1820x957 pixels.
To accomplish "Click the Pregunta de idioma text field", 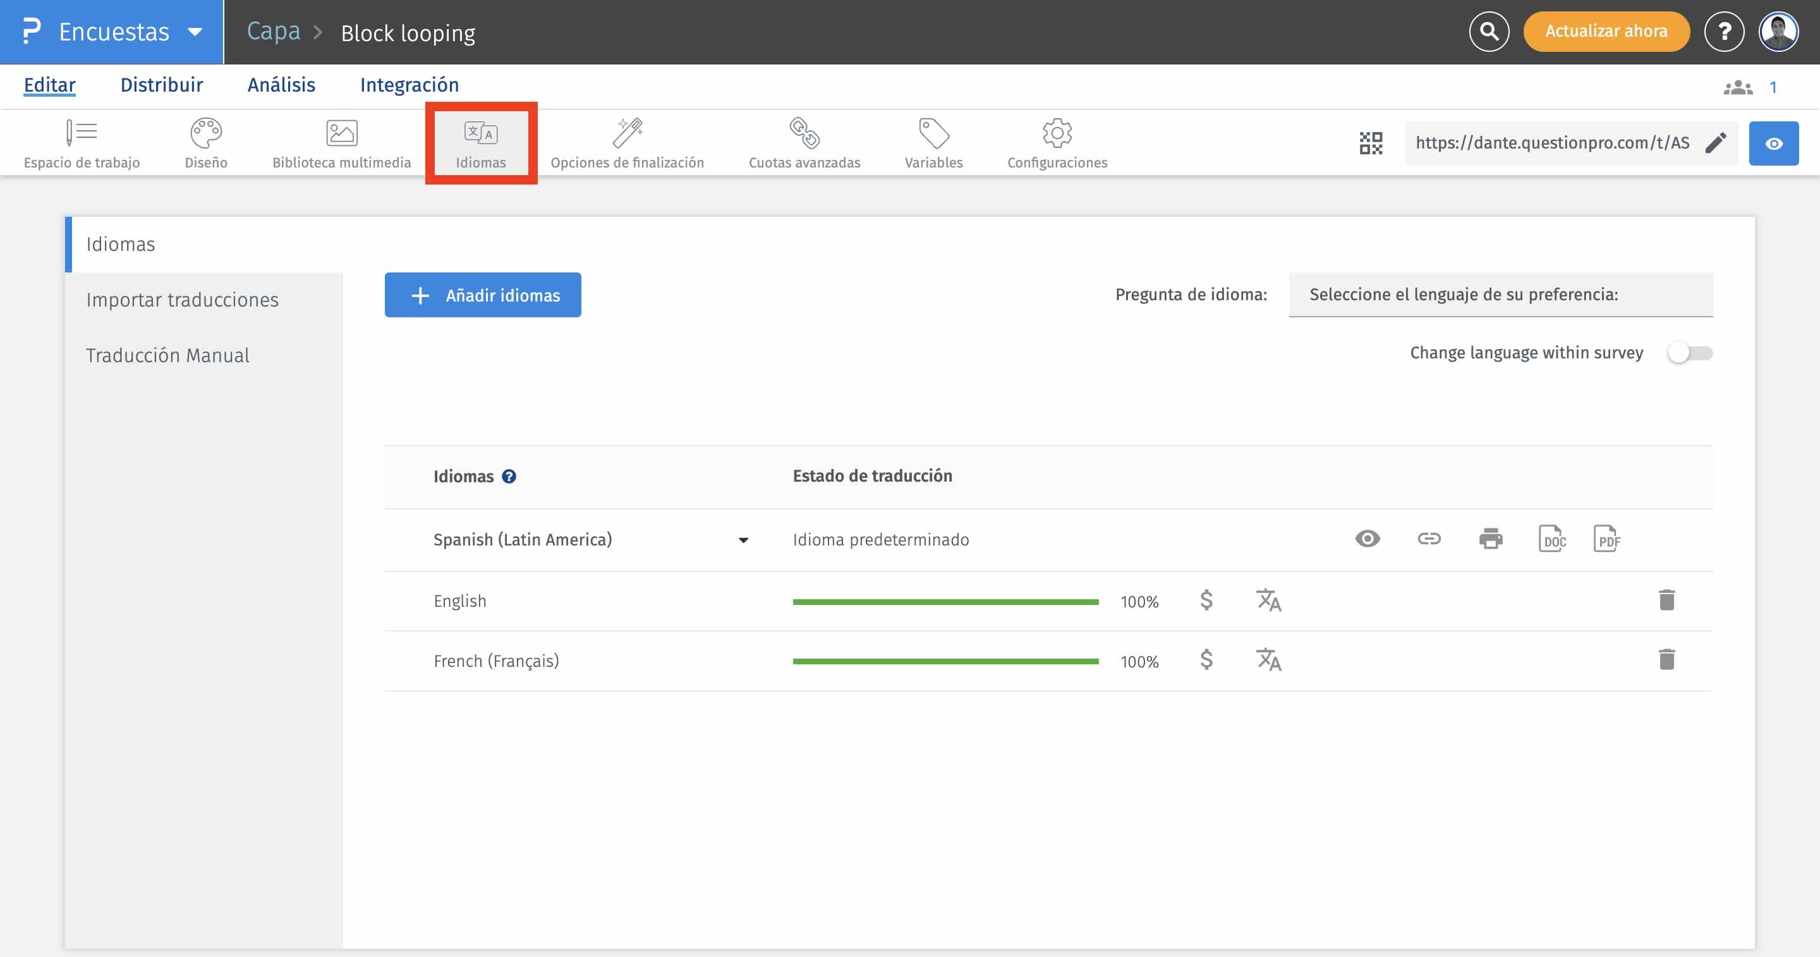I will [x=1500, y=295].
